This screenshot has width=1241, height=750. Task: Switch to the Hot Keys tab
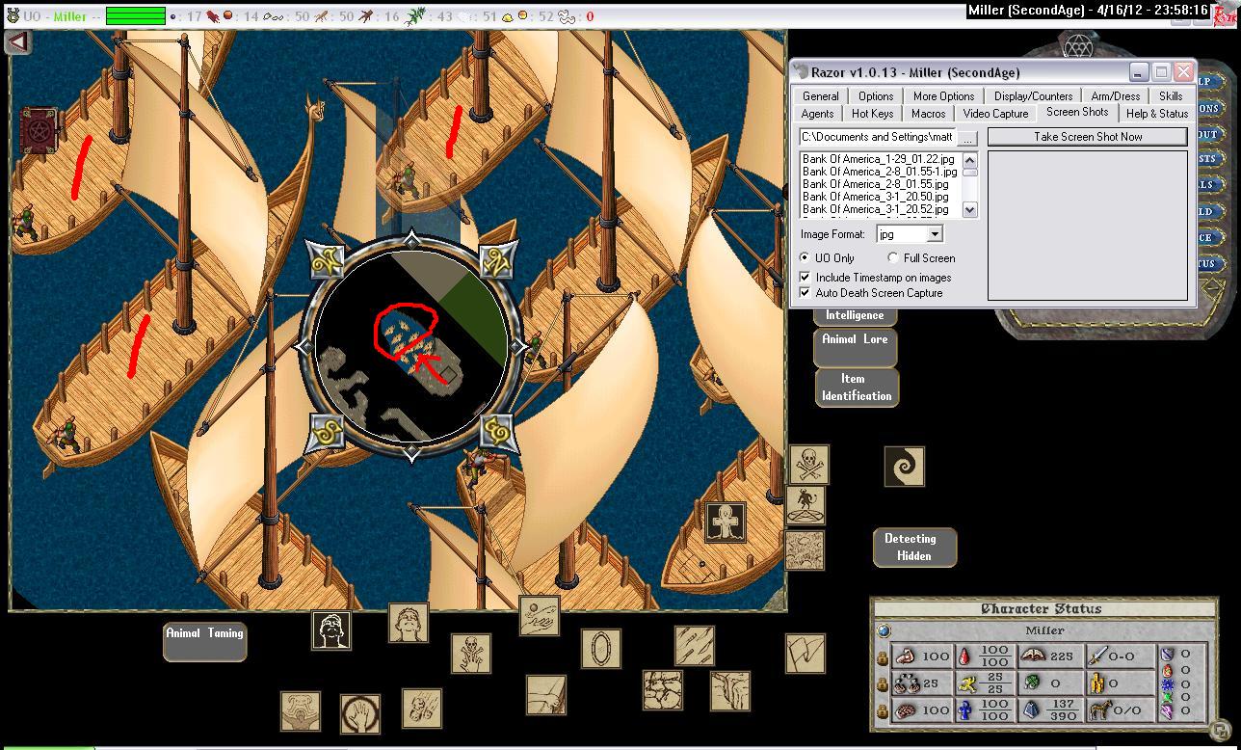871,114
